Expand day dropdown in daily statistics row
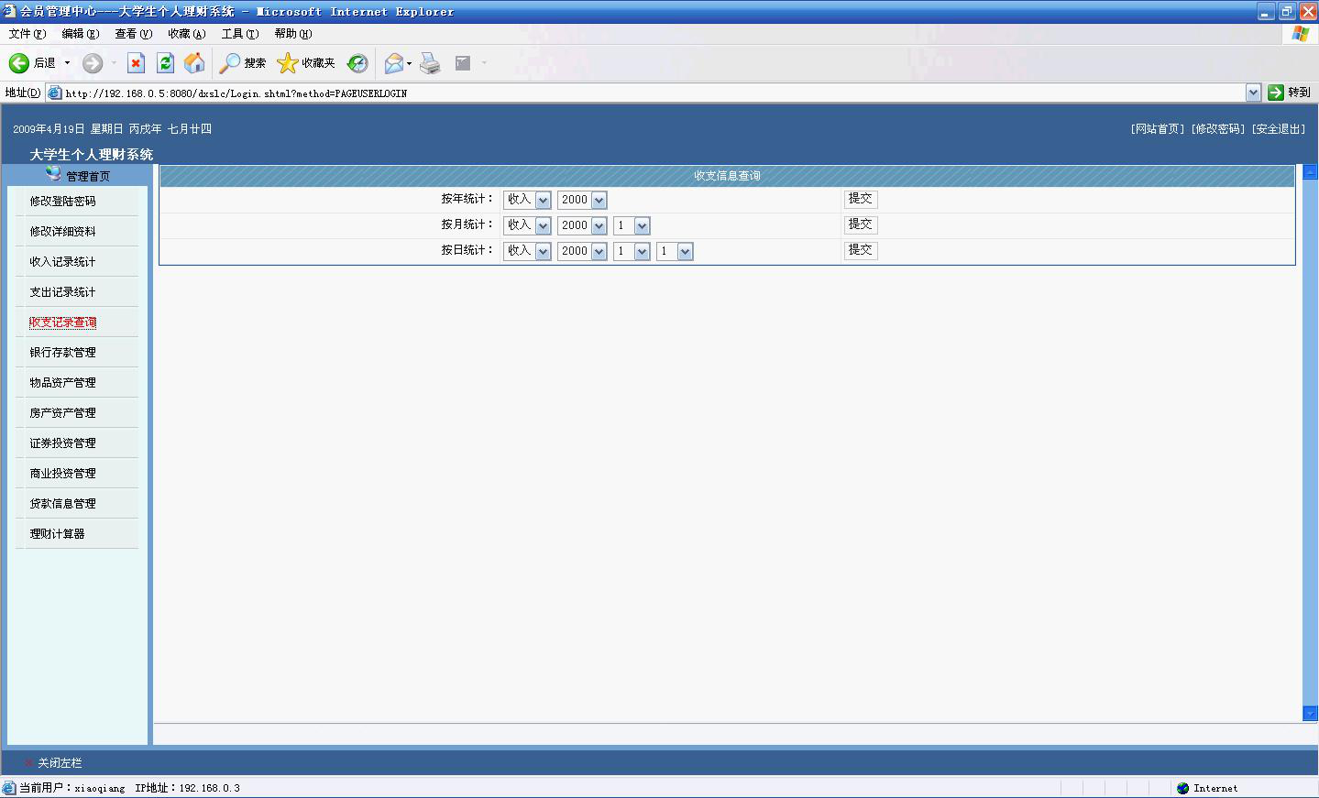 (685, 251)
